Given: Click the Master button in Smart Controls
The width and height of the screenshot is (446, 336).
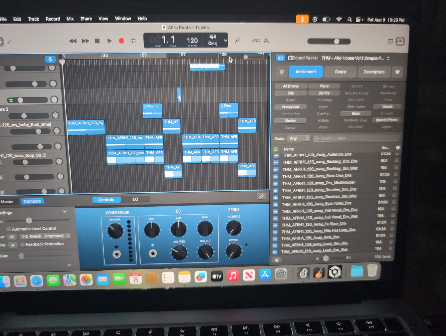Looking at the screenshot, I should 7,201.
